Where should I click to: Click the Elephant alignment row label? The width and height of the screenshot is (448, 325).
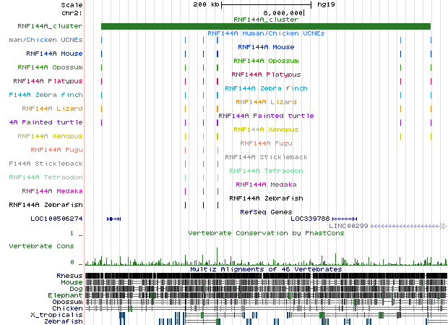pyautogui.click(x=66, y=295)
